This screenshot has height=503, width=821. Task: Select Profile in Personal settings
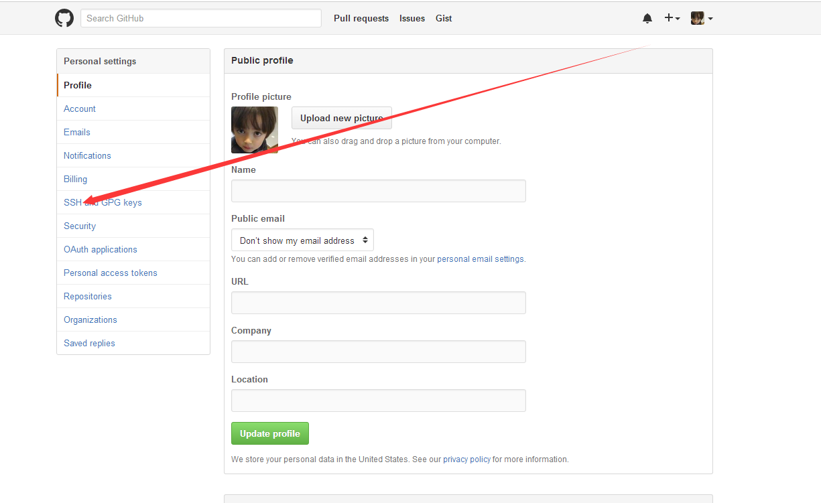pyautogui.click(x=133, y=85)
